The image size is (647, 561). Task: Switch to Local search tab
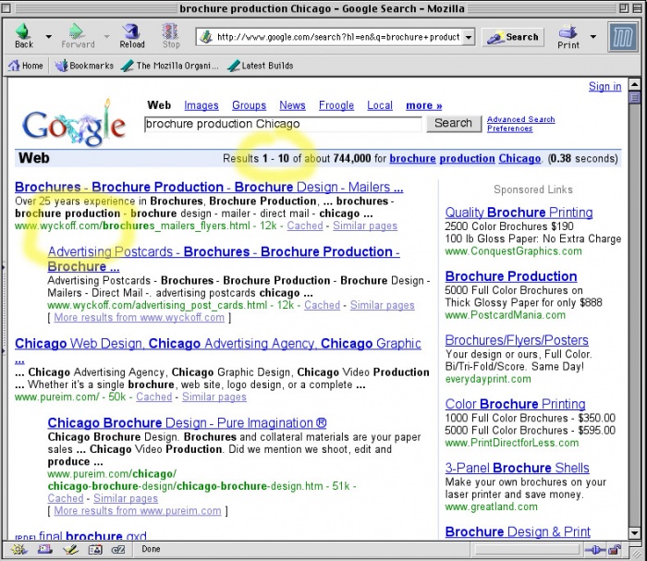point(380,105)
